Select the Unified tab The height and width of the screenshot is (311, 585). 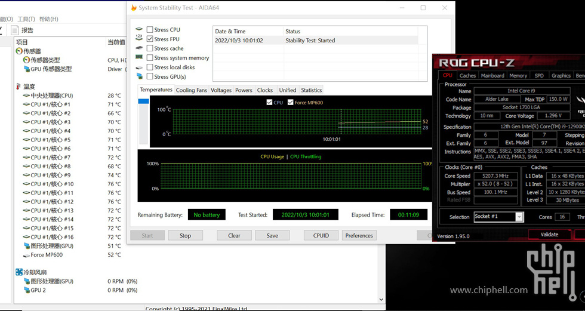(x=288, y=90)
